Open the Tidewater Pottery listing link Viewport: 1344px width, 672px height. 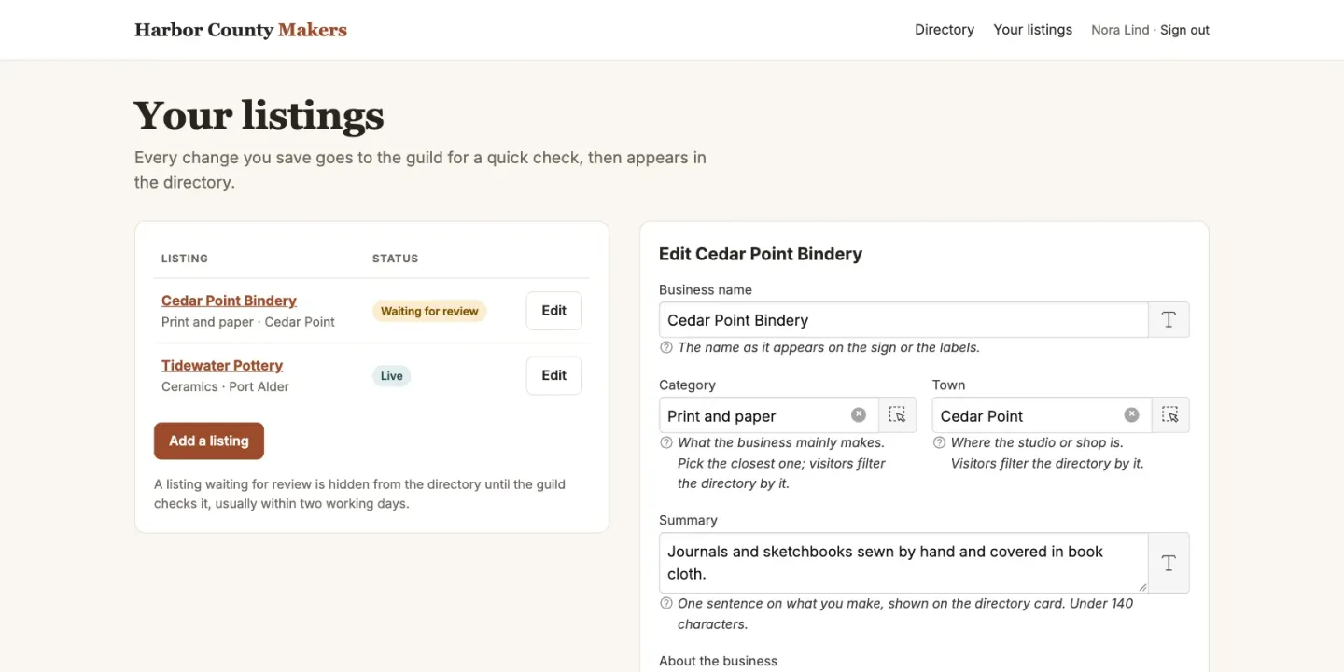click(x=222, y=365)
